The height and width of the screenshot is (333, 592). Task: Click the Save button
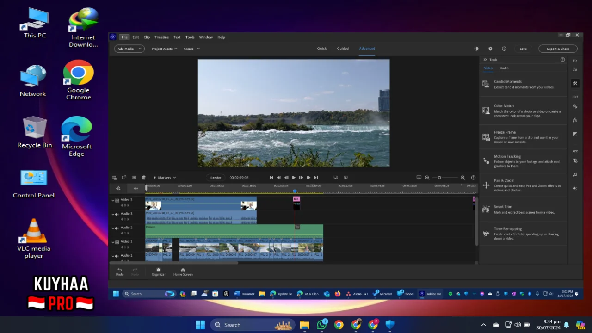click(x=523, y=49)
